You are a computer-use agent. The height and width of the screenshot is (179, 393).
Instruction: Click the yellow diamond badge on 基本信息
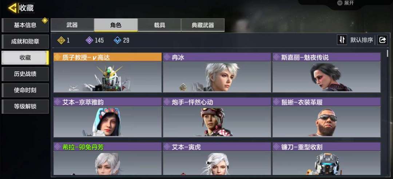45,20
